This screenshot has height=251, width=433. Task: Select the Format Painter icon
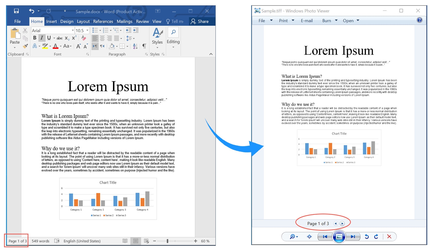coord(25,46)
